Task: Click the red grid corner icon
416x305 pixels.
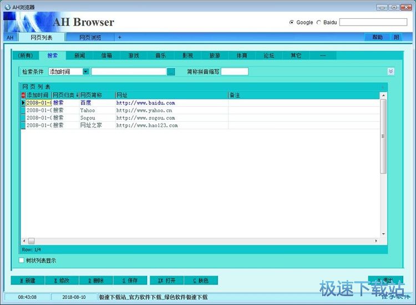Action: point(23,95)
